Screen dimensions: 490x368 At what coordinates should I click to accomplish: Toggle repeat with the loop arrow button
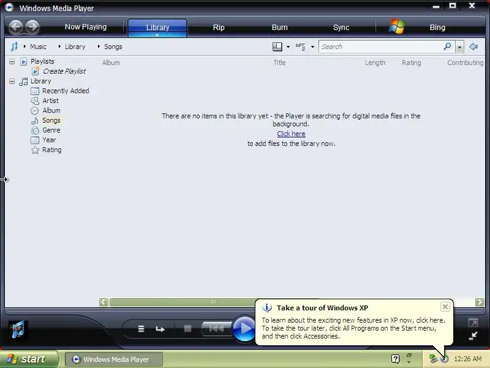pos(160,329)
